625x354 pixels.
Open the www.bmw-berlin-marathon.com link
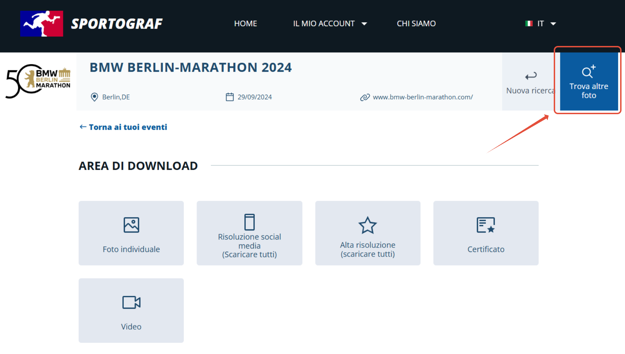click(423, 97)
